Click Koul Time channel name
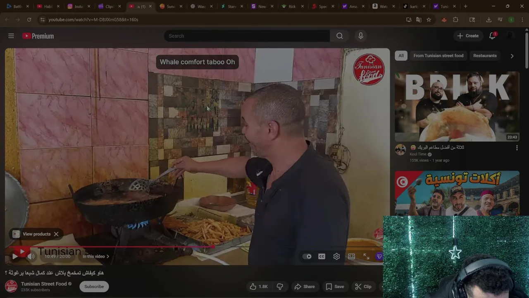The width and height of the screenshot is (529, 298). tap(418, 154)
